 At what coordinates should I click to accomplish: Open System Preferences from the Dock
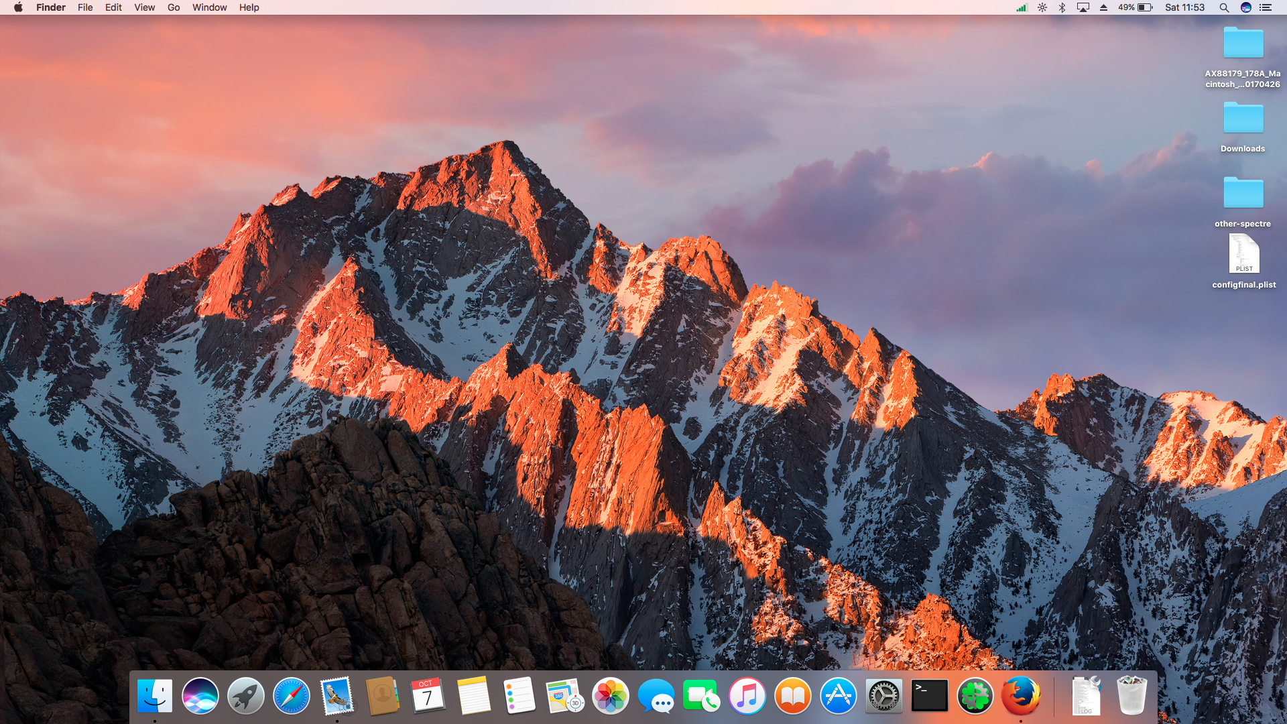883,696
